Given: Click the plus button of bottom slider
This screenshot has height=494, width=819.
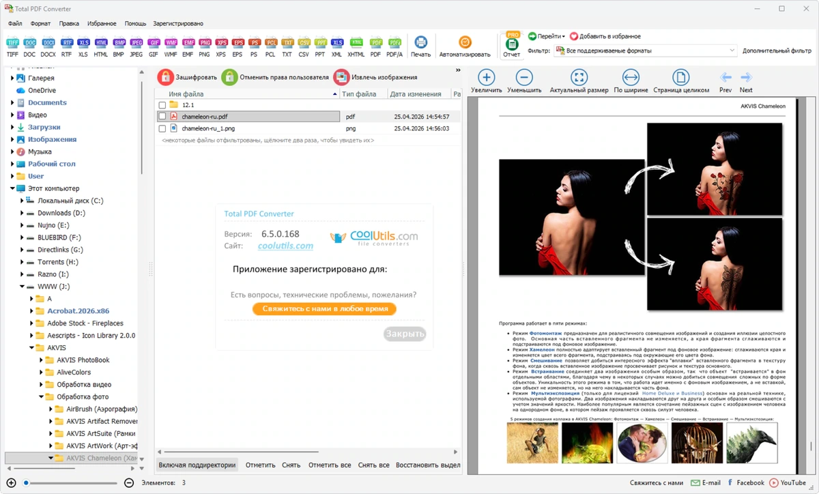Looking at the screenshot, I should 11,483.
